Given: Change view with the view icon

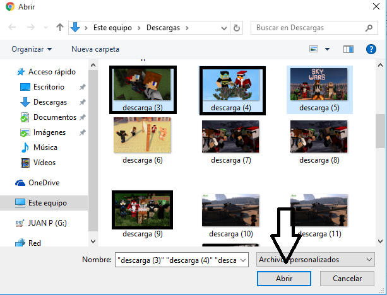Looking at the screenshot, I should pyautogui.click(x=314, y=49).
